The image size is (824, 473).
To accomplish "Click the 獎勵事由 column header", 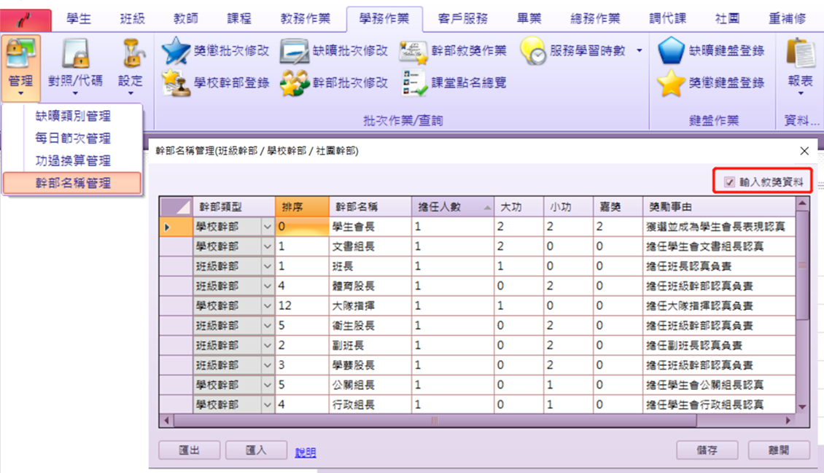I will (719, 207).
